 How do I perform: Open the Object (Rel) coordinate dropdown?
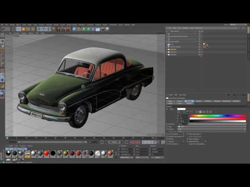point(127,157)
